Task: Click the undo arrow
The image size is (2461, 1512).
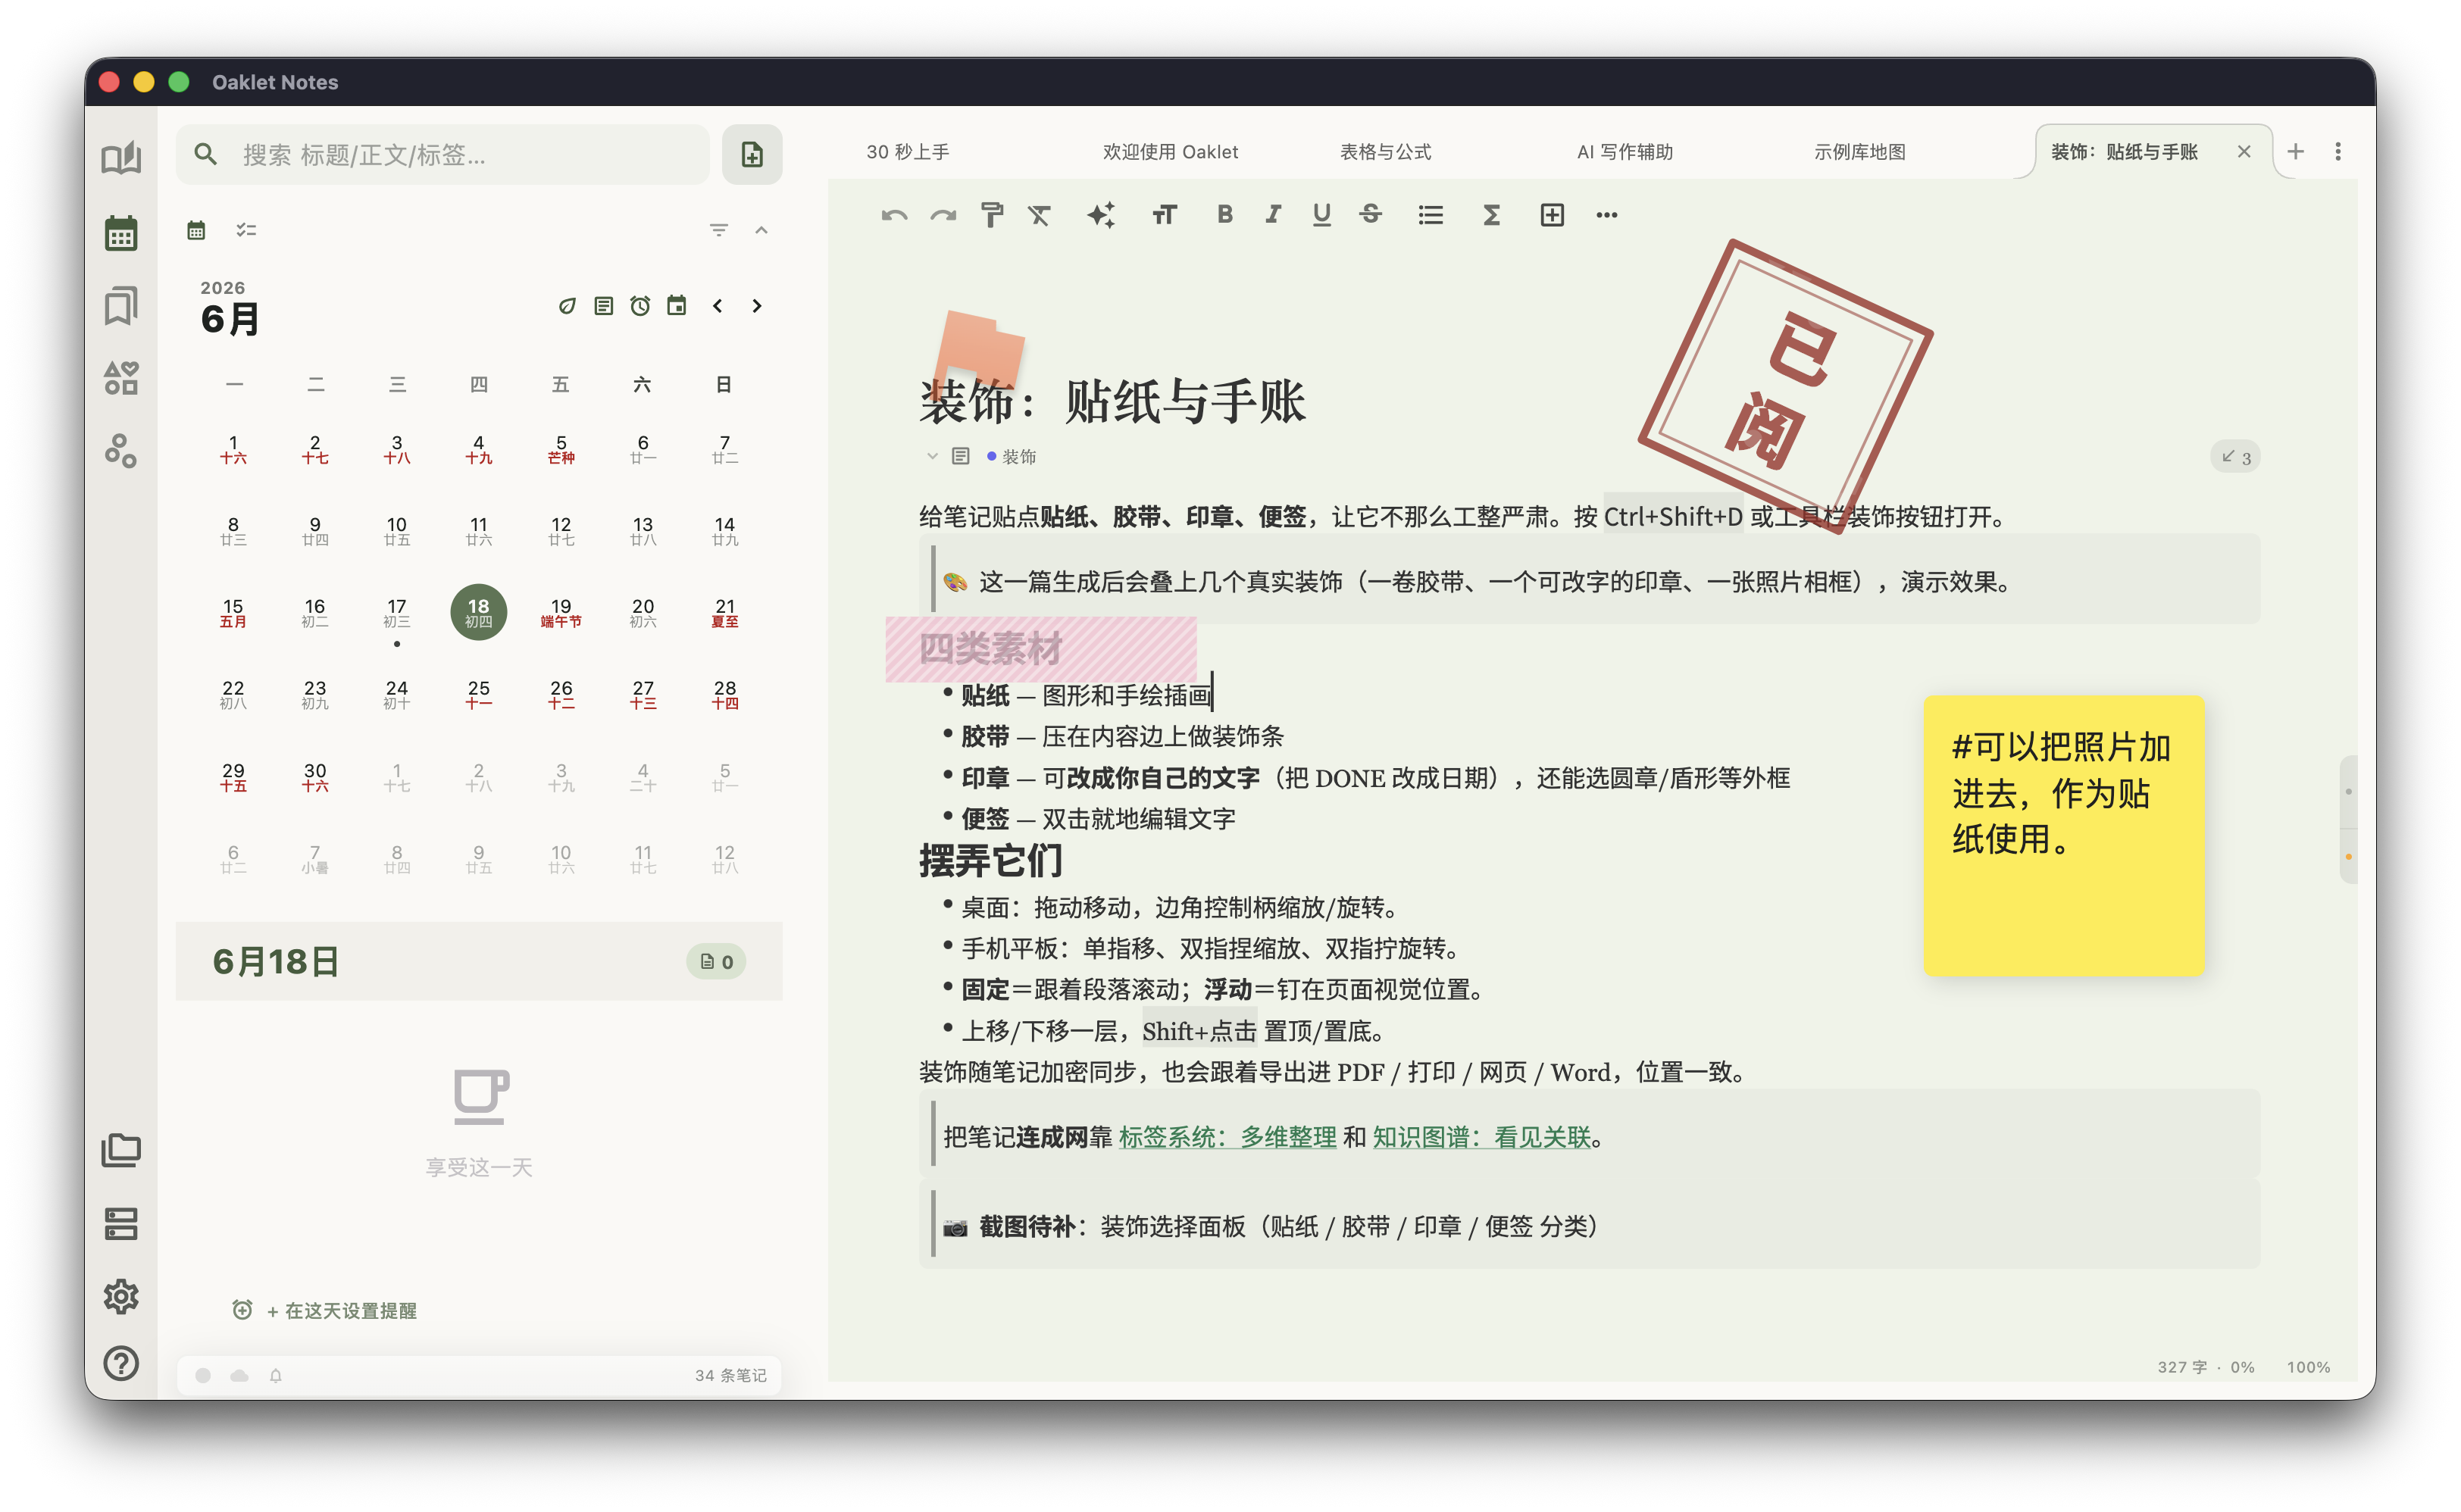Action: click(894, 215)
